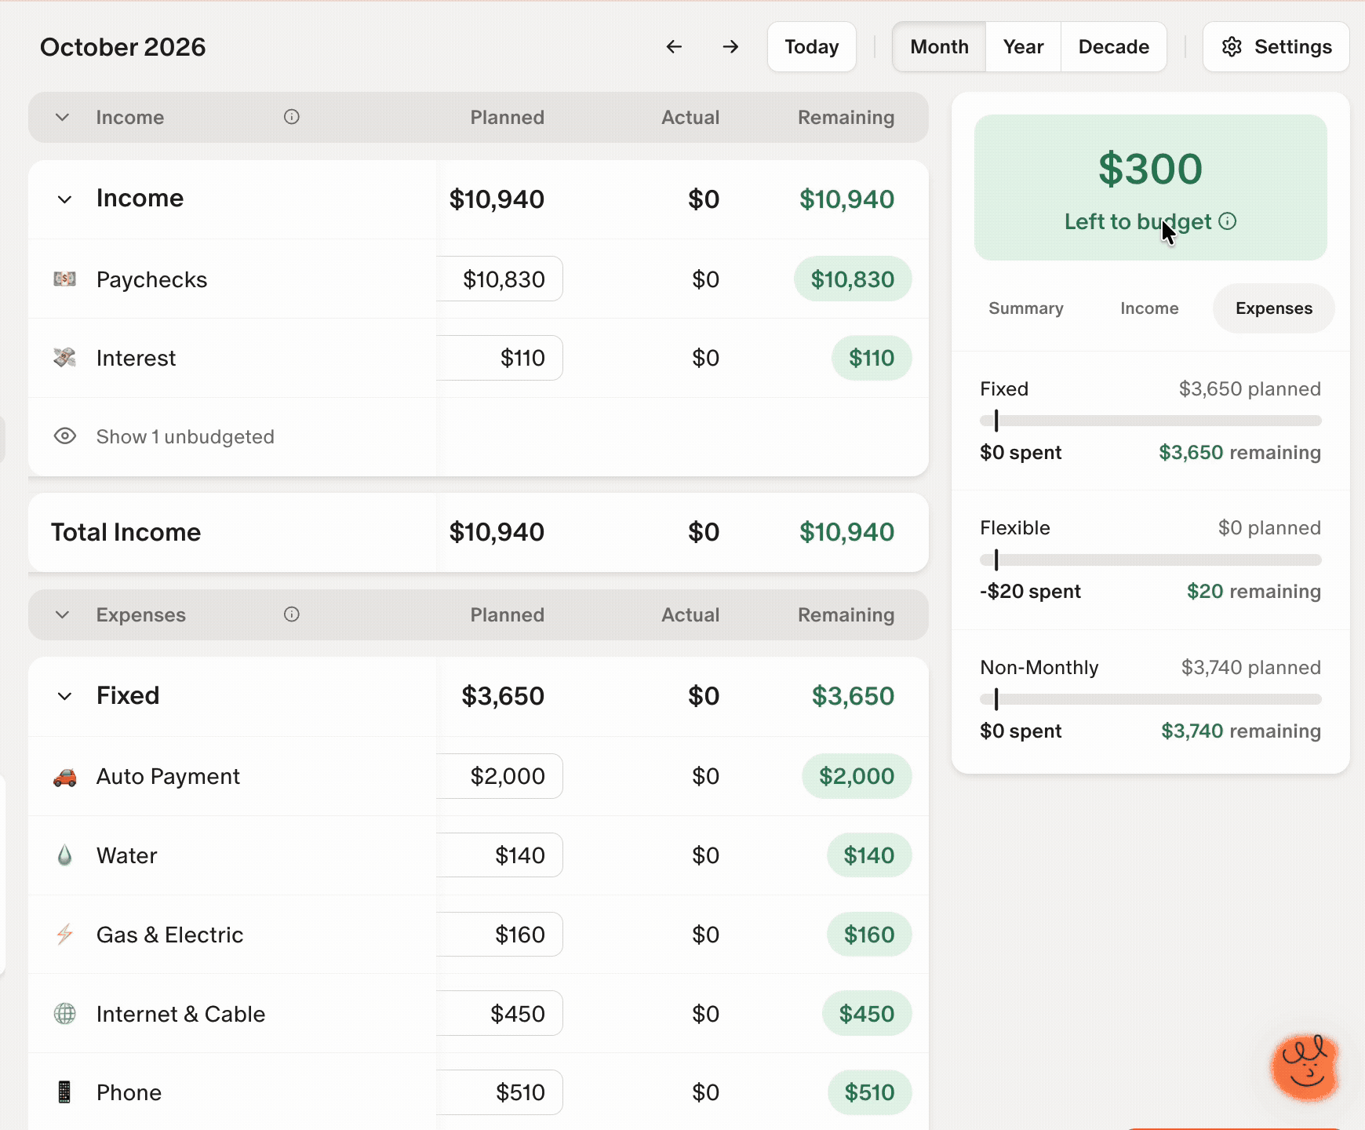Switch to Decade view

(x=1113, y=47)
